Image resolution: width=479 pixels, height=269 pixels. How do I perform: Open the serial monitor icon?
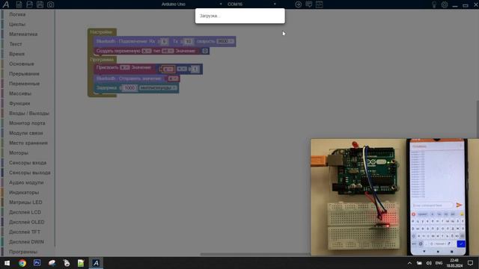point(309,4)
